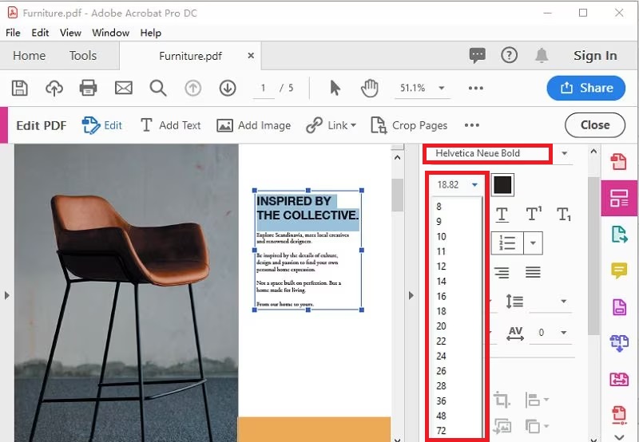Apply right text alignment
The height and width of the screenshot is (442, 639).
click(x=502, y=272)
